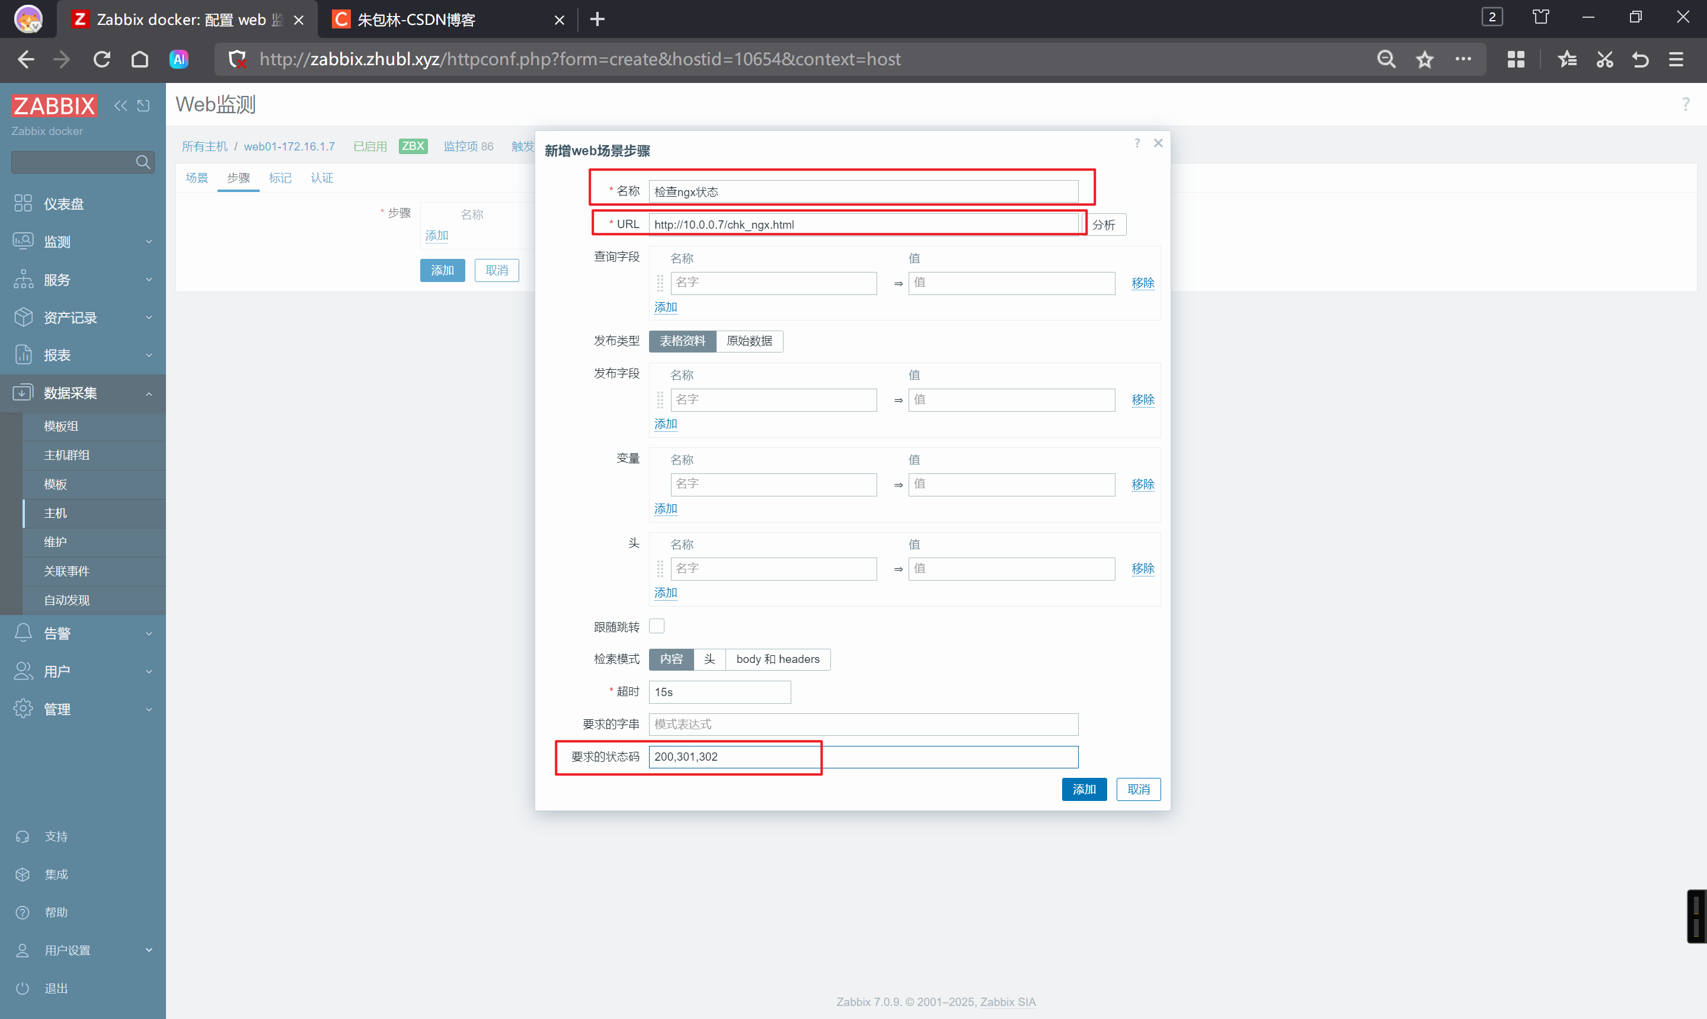Screen dimensions: 1707x1019
Task: Bookmark page with star icon
Action: [1425, 60]
